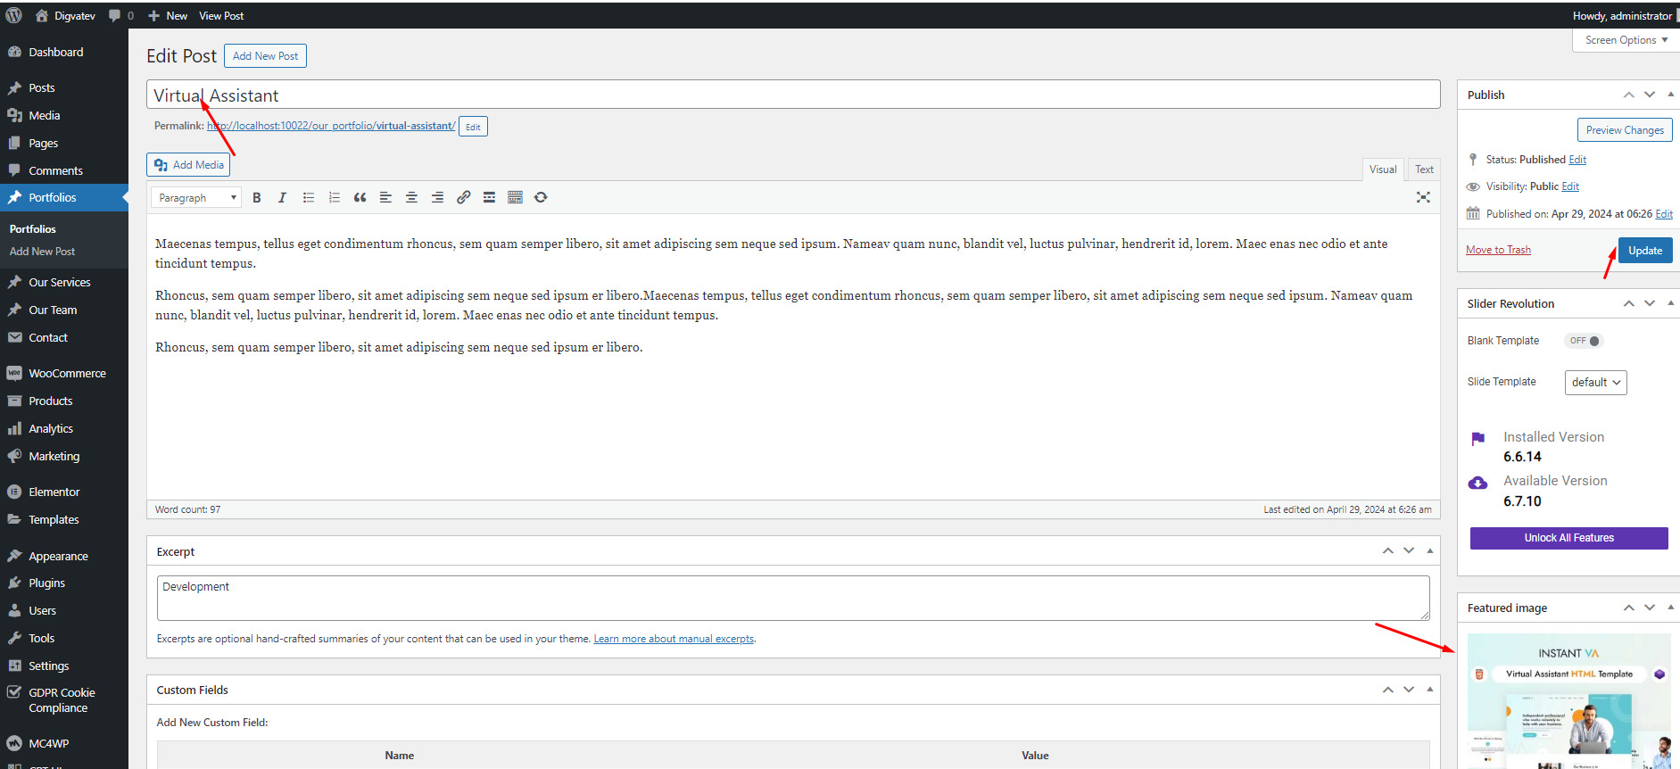Open the Media menu
1680x769 pixels.
(x=64, y=115)
